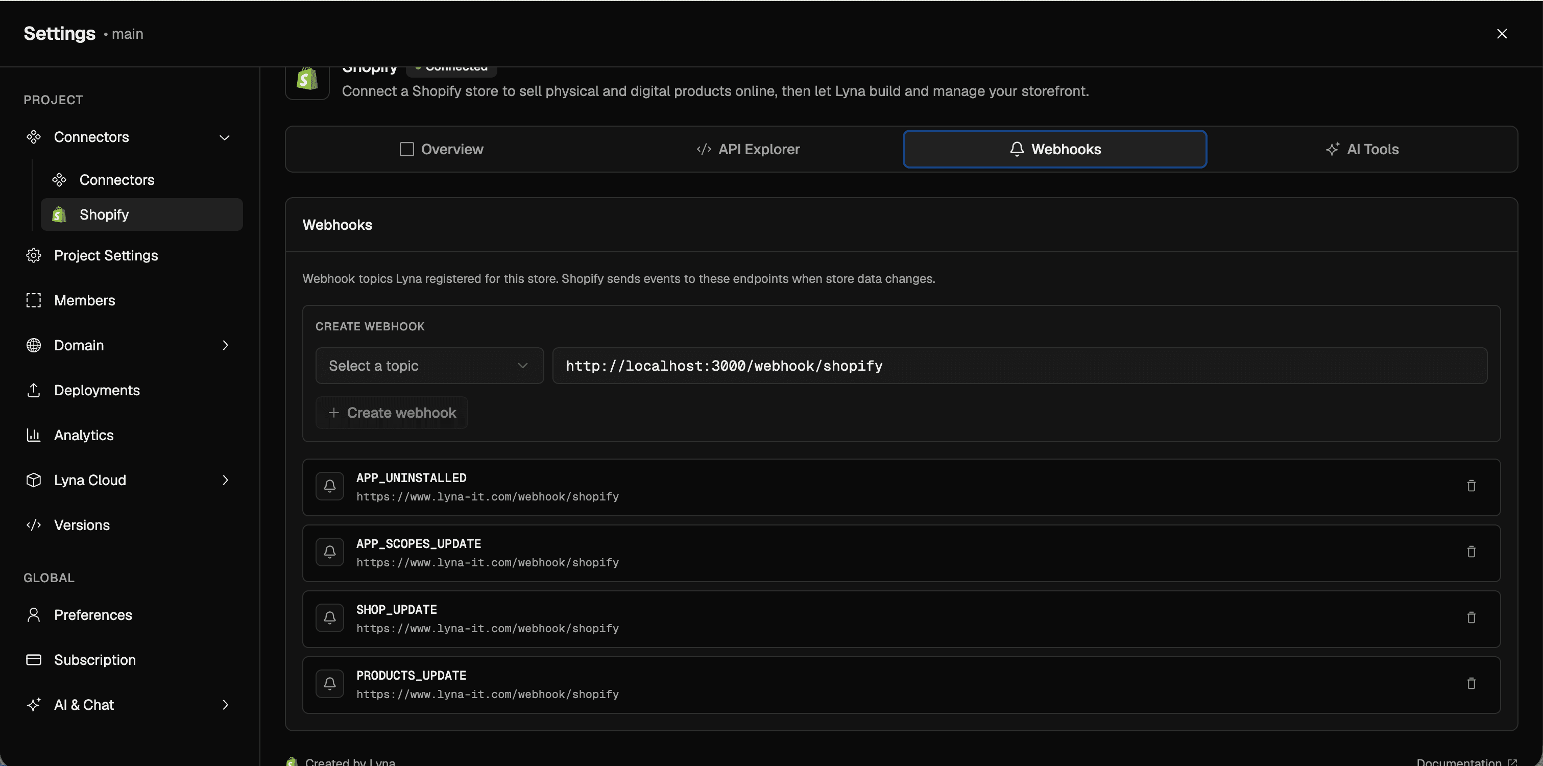Viewport: 1543px width, 766px height.
Task: Switch to the Overview tab
Action: tap(442, 150)
